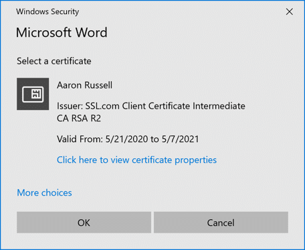Click the certificate smart card icon
This screenshot has width=305, height=250.
click(33, 94)
